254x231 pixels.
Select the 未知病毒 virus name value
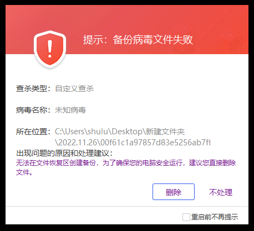click(x=70, y=110)
